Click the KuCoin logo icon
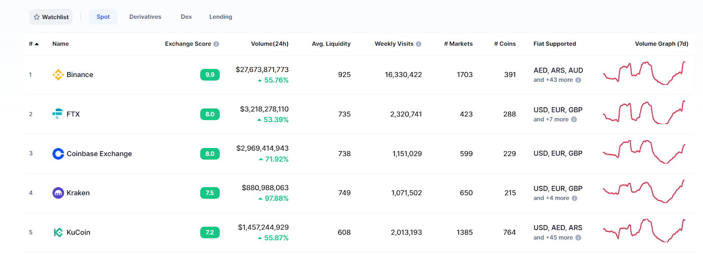The height and width of the screenshot is (254, 703). click(x=58, y=232)
